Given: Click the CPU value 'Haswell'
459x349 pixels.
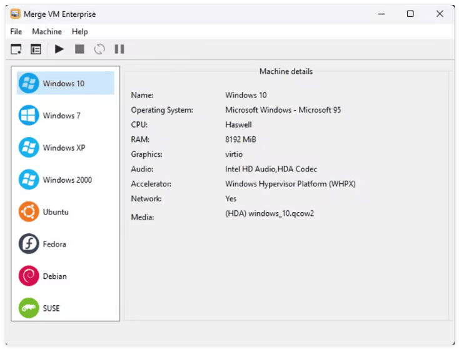Looking at the screenshot, I should [238, 124].
